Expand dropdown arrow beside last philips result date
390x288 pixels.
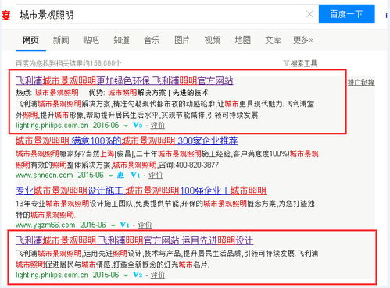point(126,276)
